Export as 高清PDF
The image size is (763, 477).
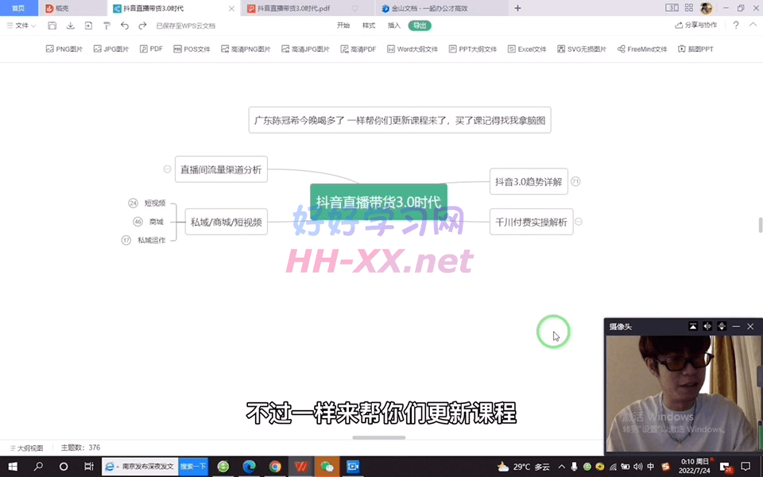[x=358, y=49]
